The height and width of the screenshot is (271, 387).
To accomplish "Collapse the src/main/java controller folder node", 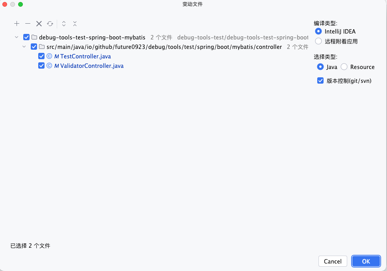I will (x=24, y=47).
